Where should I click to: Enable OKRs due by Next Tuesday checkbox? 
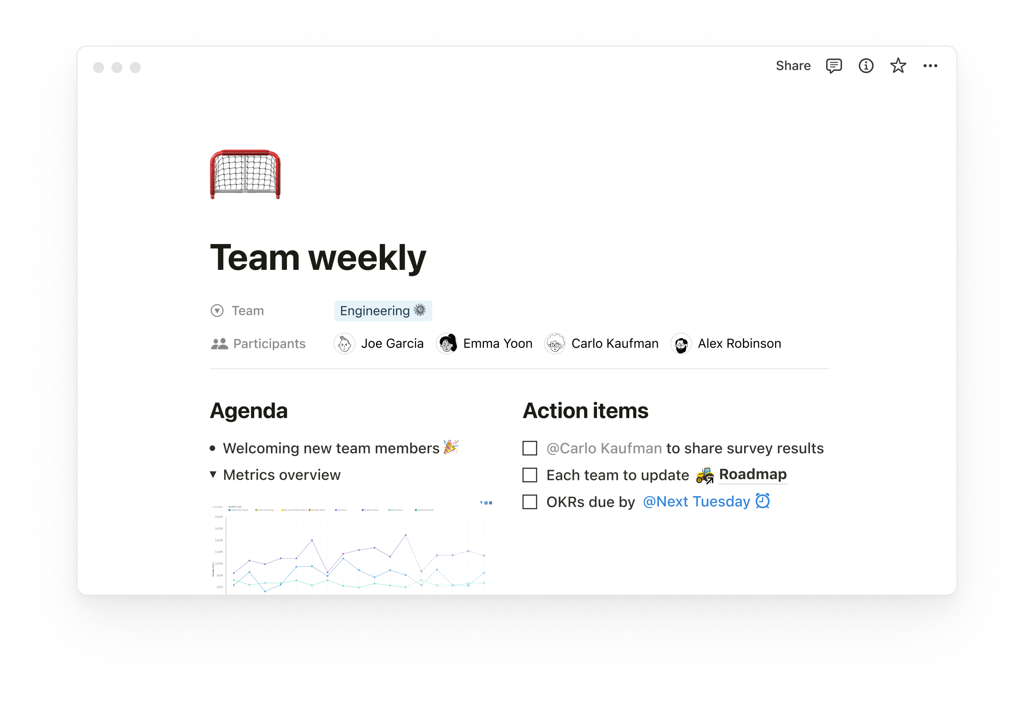530,501
